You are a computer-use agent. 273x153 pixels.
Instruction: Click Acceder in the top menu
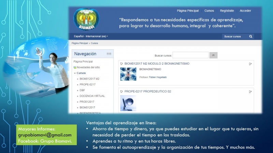(x=245, y=11)
